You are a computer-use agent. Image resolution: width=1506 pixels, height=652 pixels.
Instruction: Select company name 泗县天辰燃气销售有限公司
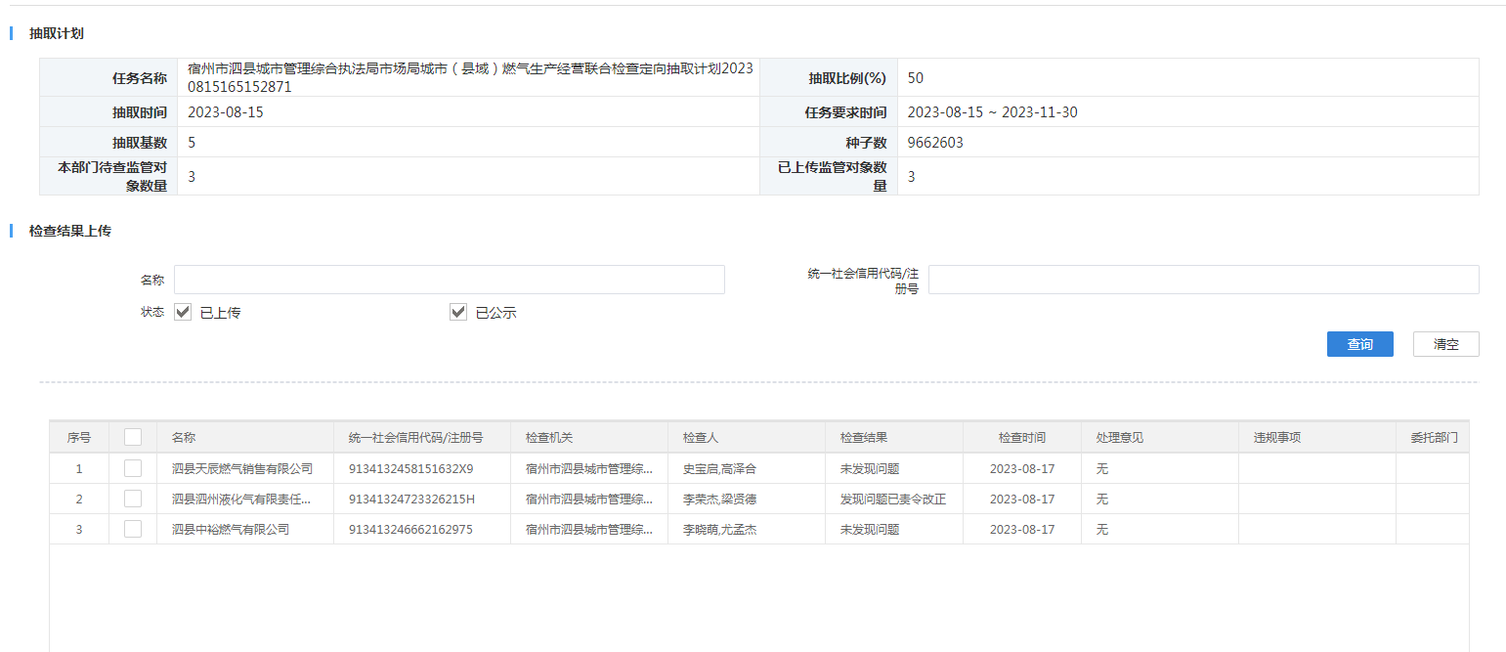click(242, 469)
